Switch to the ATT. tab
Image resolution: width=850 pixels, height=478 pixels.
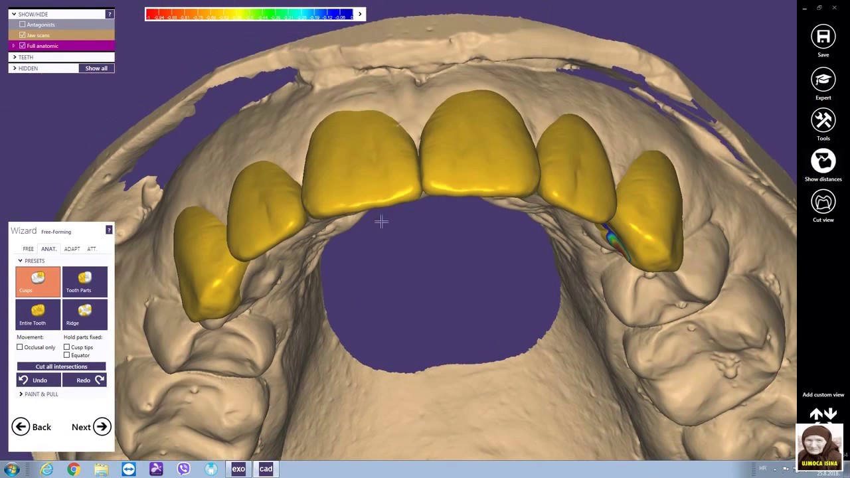click(92, 249)
